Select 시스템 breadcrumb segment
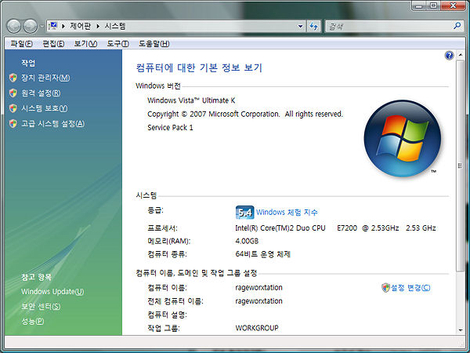 pyautogui.click(x=115, y=26)
